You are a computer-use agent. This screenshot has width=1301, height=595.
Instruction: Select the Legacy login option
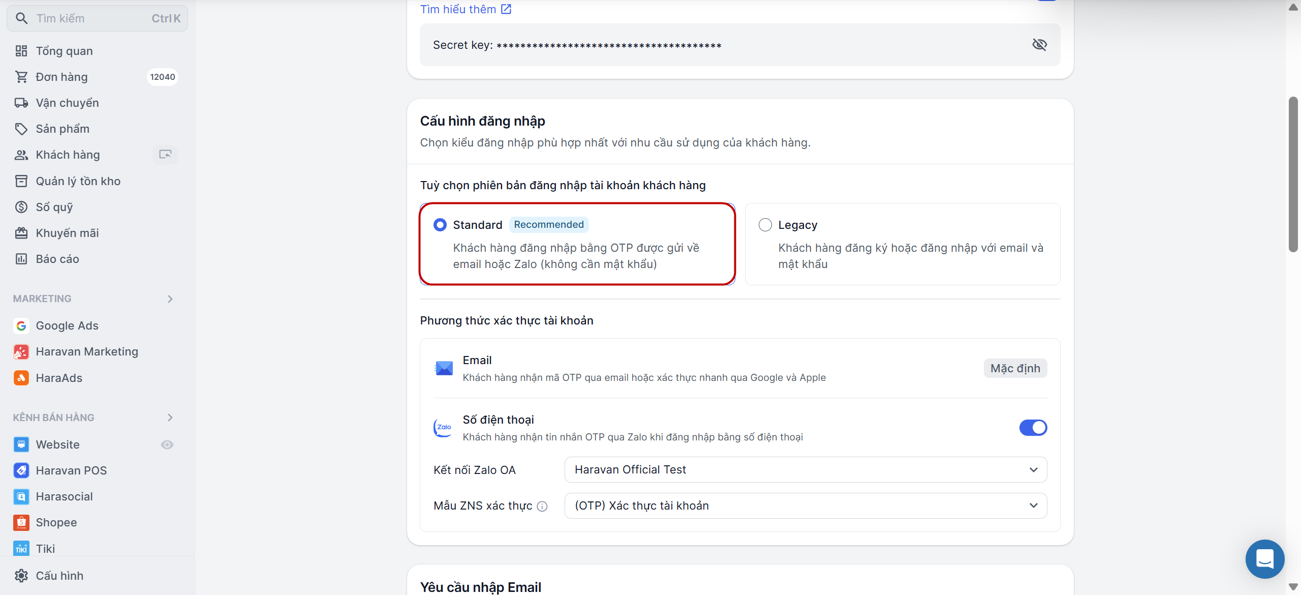tap(765, 225)
